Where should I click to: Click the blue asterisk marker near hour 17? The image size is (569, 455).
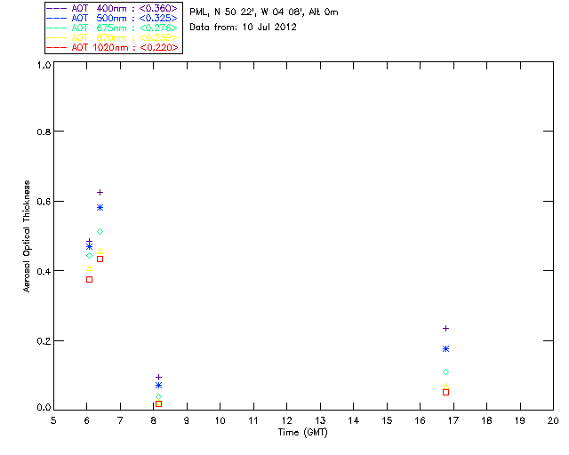[x=446, y=348]
